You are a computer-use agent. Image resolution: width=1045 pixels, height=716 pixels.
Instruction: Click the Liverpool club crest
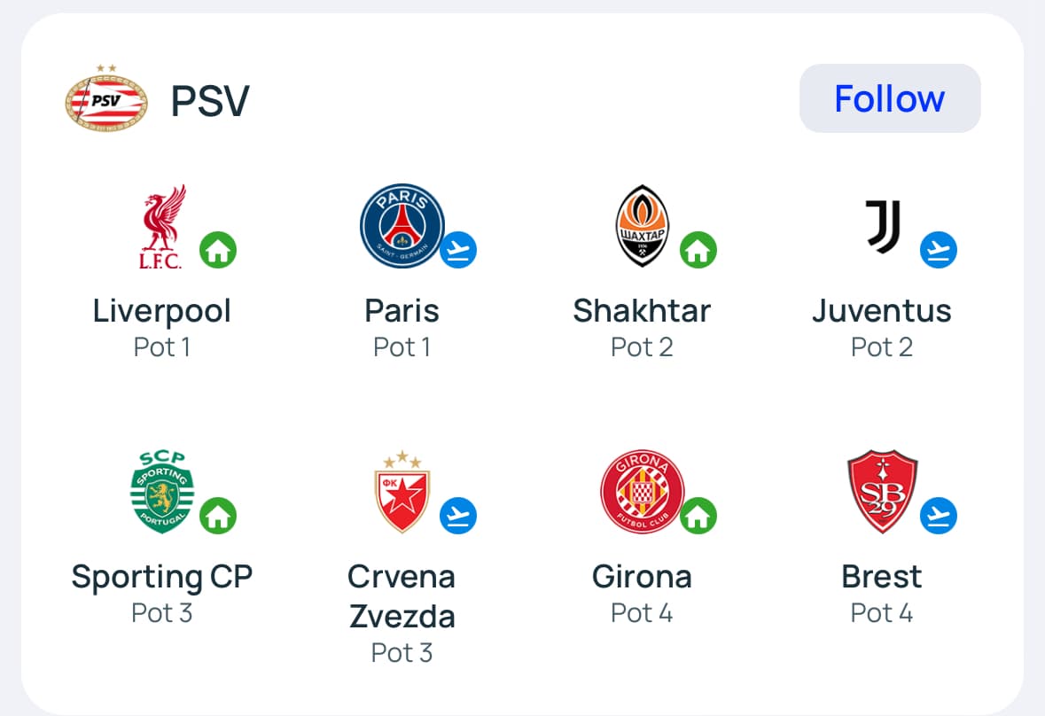point(162,227)
